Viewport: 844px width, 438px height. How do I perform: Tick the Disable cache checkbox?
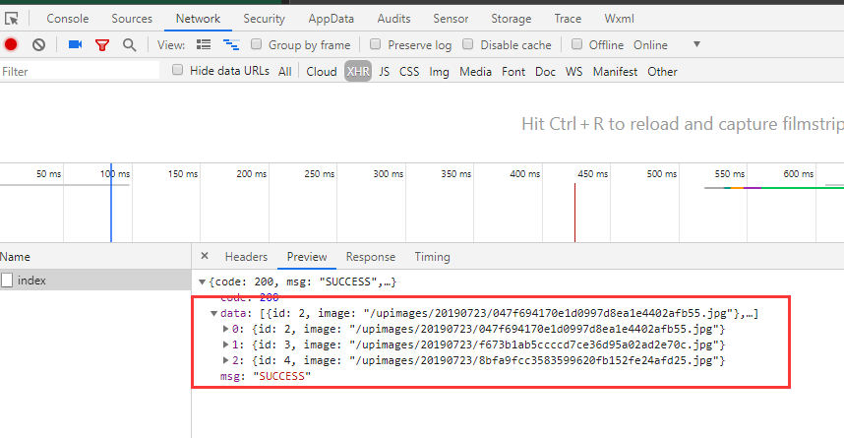point(468,44)
